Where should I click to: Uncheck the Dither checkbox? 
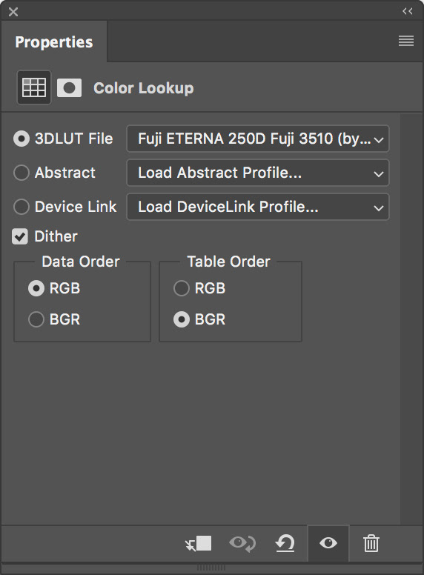pyautogui.click(x=20, y=236)
